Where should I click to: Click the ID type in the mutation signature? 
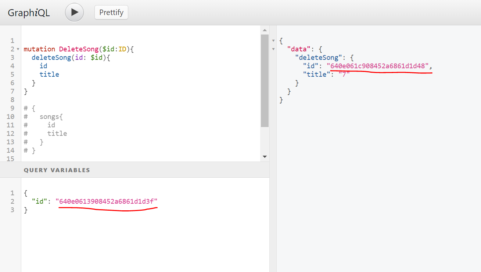coord(122,49)
